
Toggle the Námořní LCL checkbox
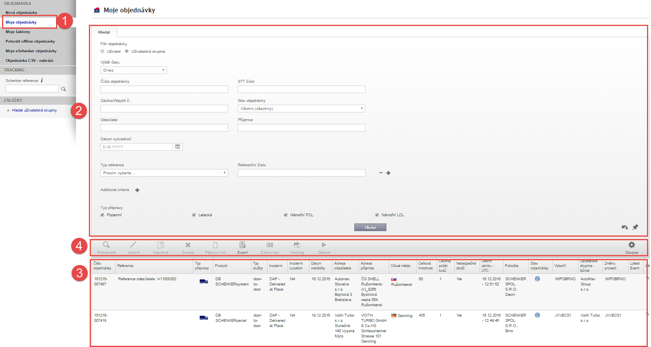pyautogui.click(x=377, y=215)
